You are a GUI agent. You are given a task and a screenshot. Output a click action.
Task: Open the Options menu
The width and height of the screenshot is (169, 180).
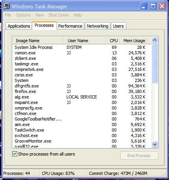click(x=23, y=15)
